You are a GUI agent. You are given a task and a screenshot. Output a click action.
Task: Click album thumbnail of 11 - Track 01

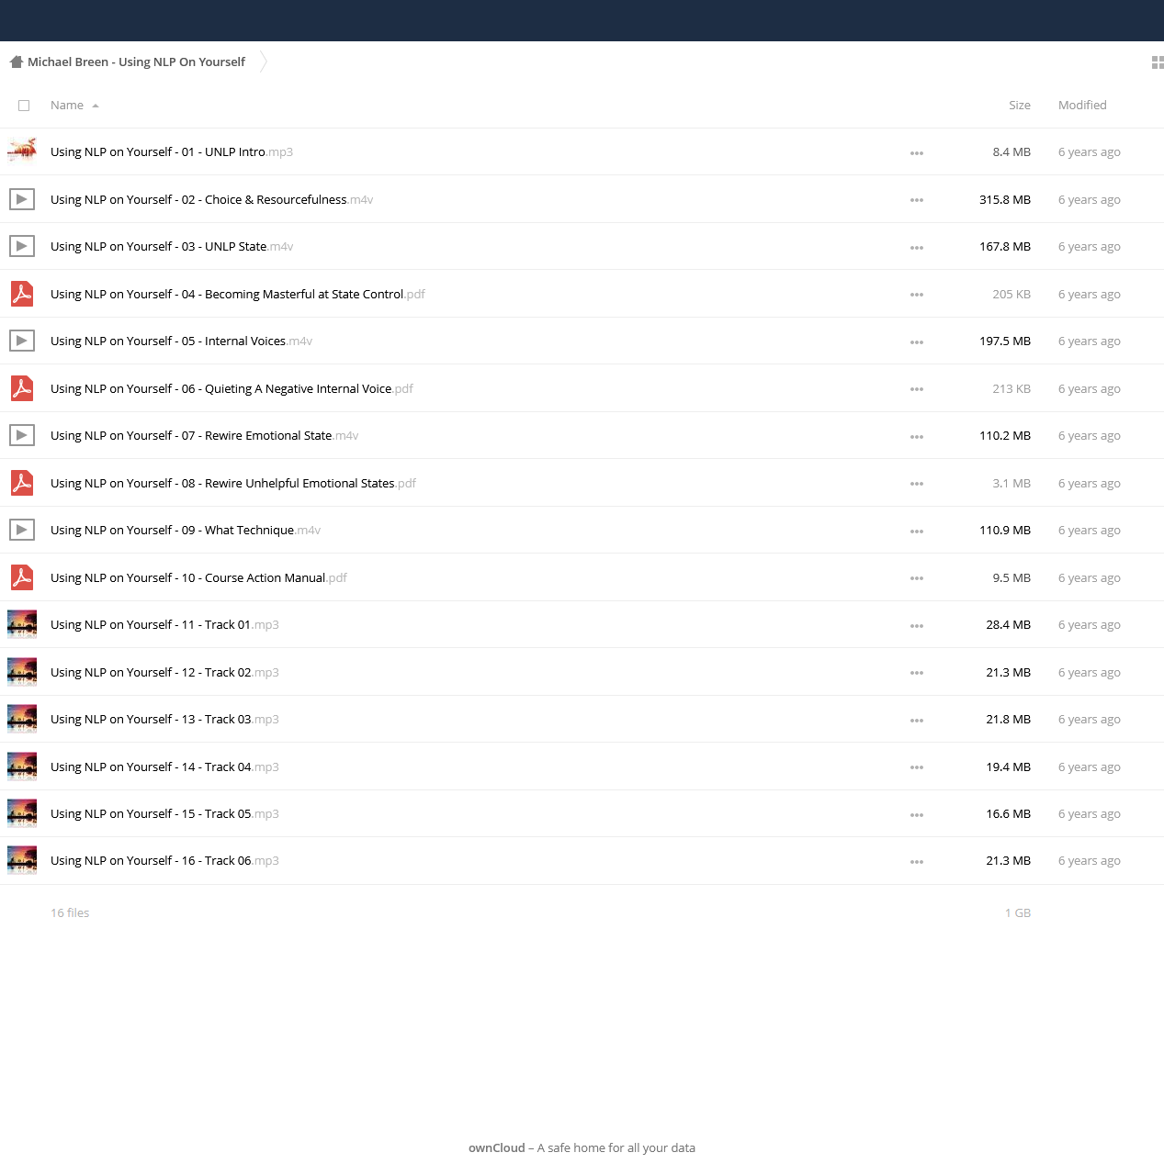point(22,624)
